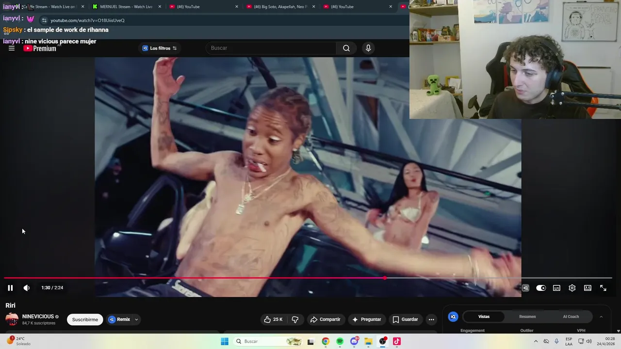Image resolution: width=621 pixels, height=349 pixels.
Task: Click the search magnifier button
Action: tap(346, 48)
